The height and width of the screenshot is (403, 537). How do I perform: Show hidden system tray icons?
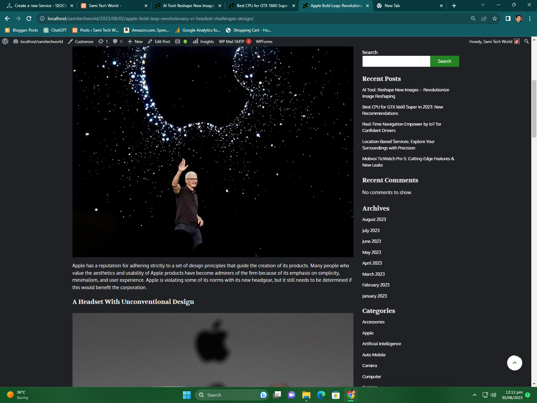pos(474,395)
